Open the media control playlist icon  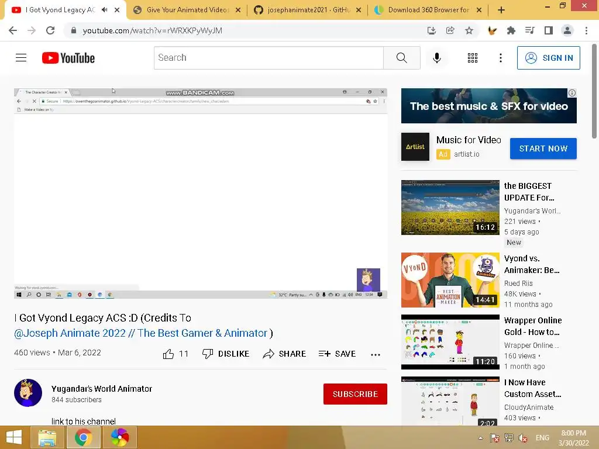[x=529, y=30]
